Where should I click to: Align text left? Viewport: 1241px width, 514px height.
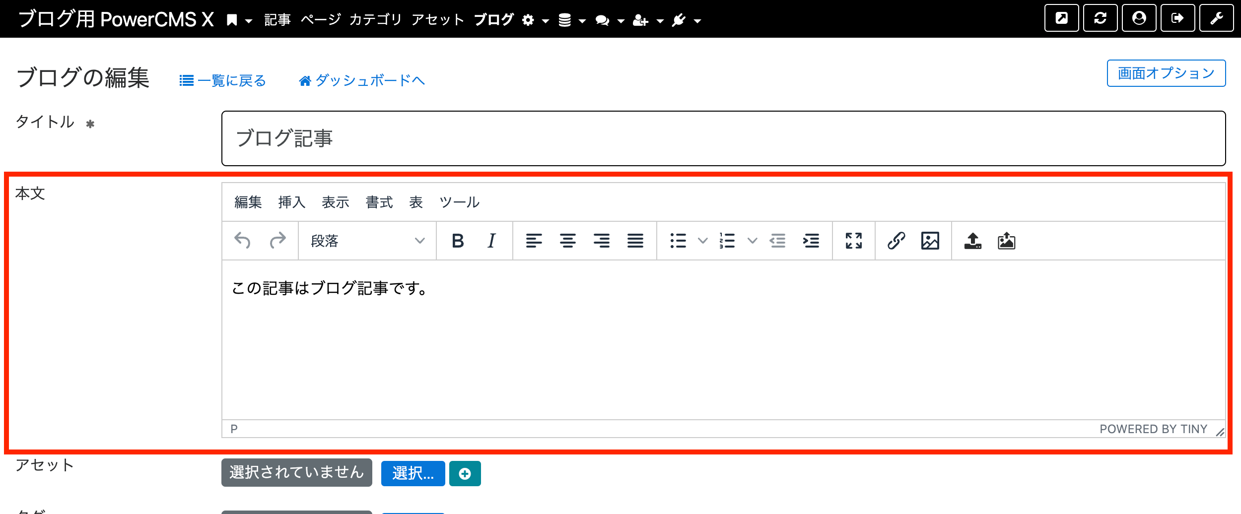(534, 241)
